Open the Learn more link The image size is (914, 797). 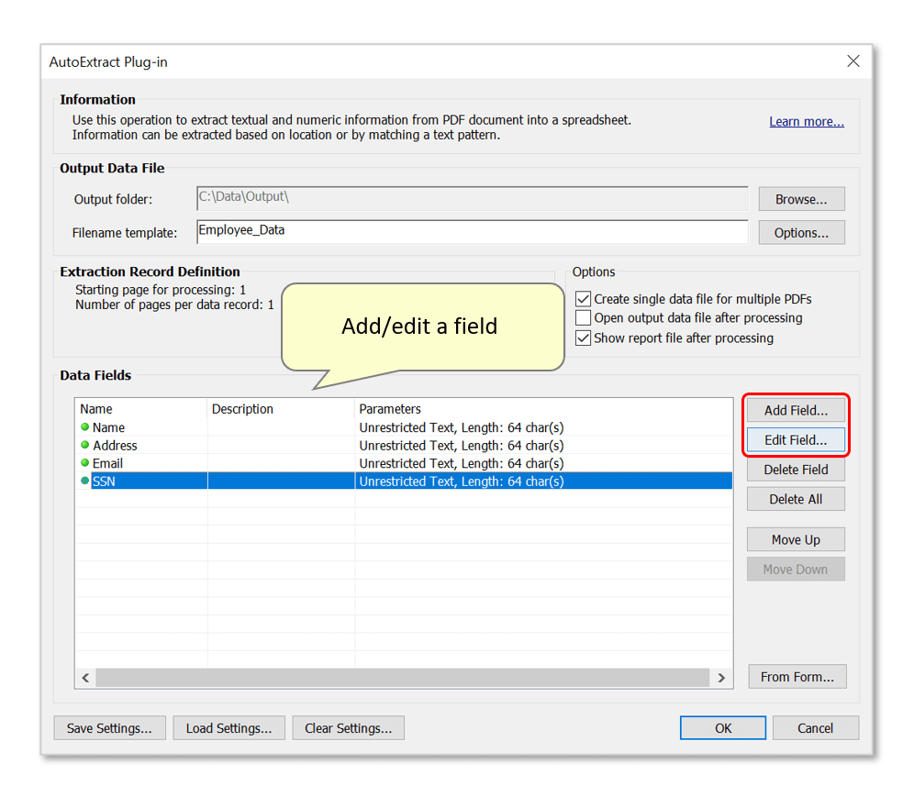pyautogui.click(x=806, y=120)
